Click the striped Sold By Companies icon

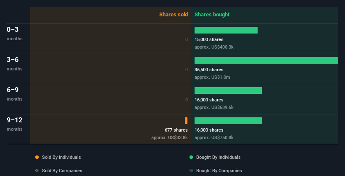37,171
